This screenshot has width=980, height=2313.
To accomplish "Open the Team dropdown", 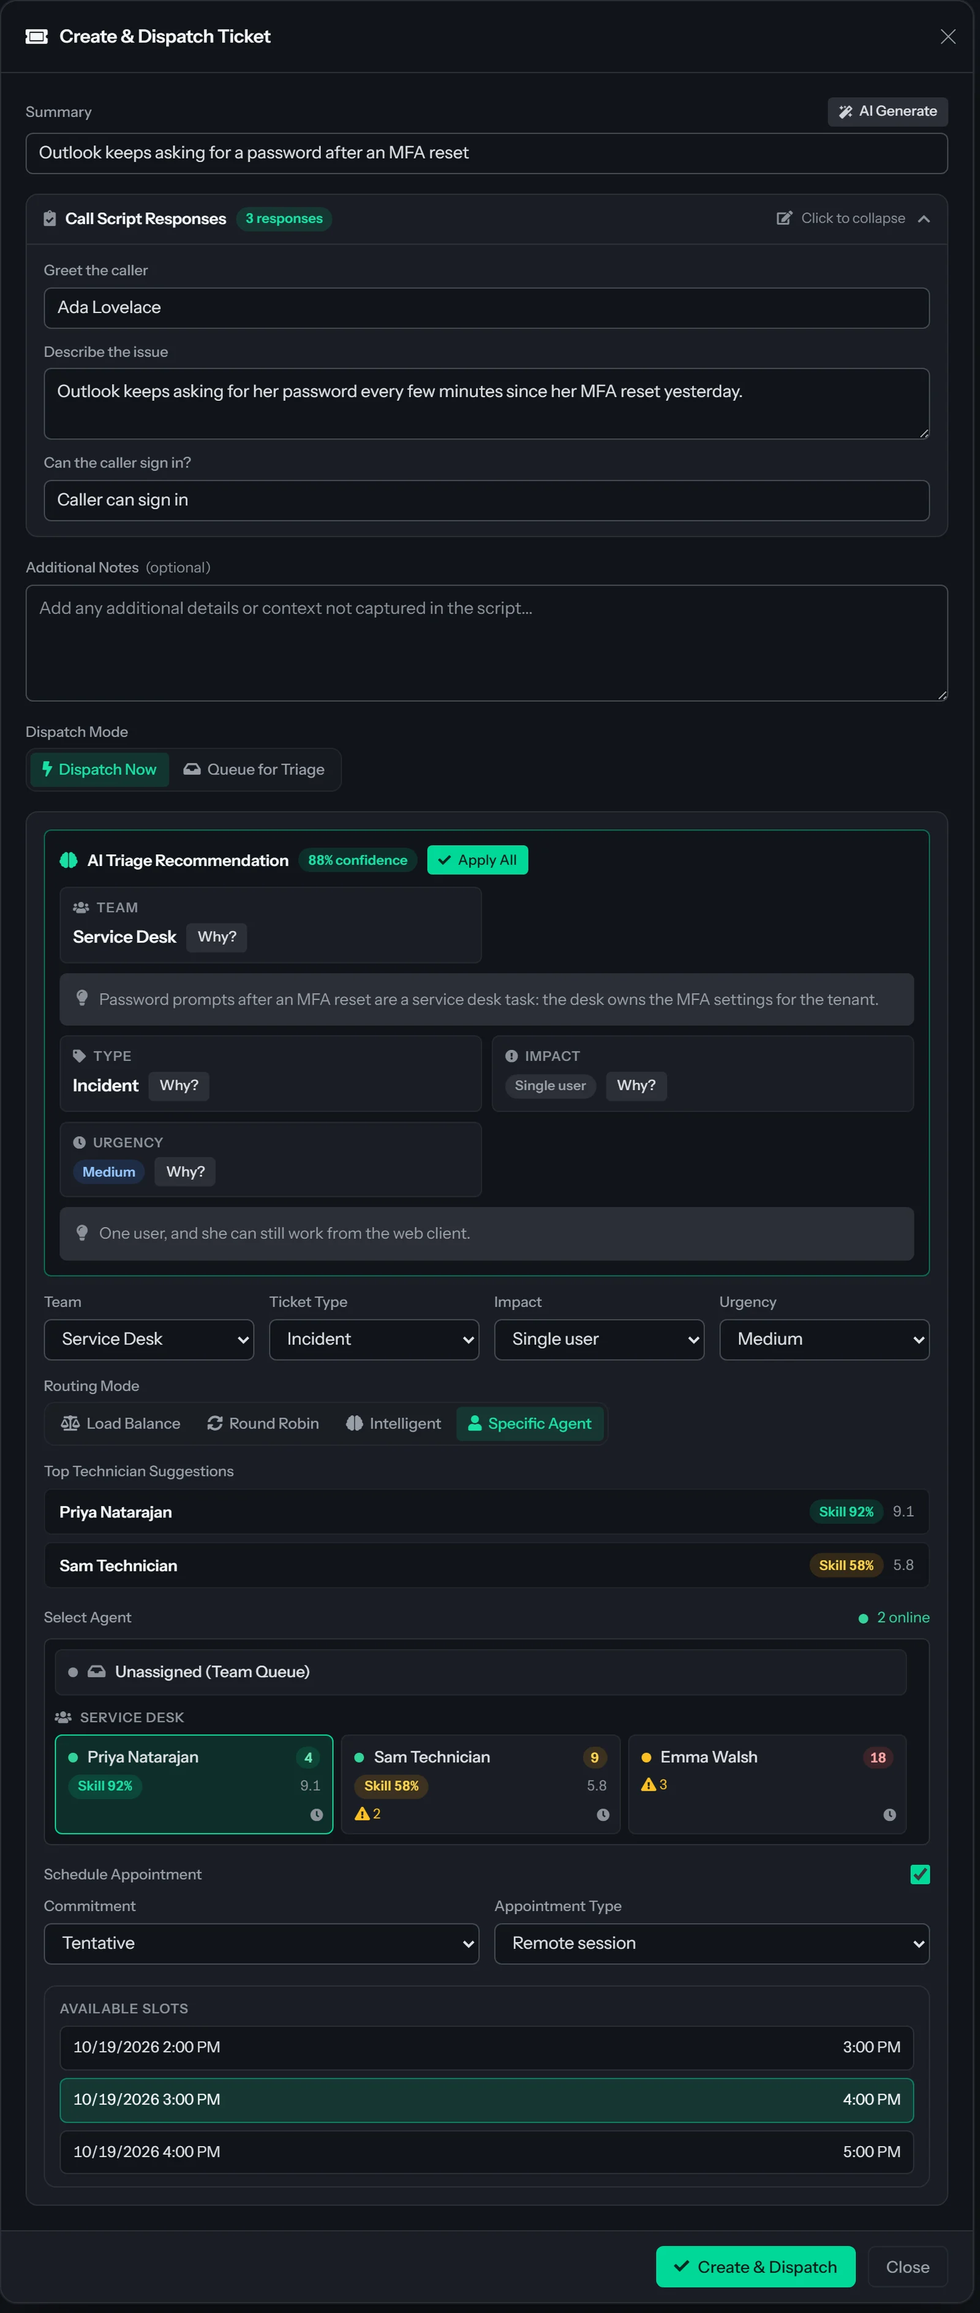I will click(x=149, y=1339).
